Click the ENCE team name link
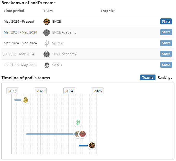This screenshot has height=161, width=176. (57, 22)
